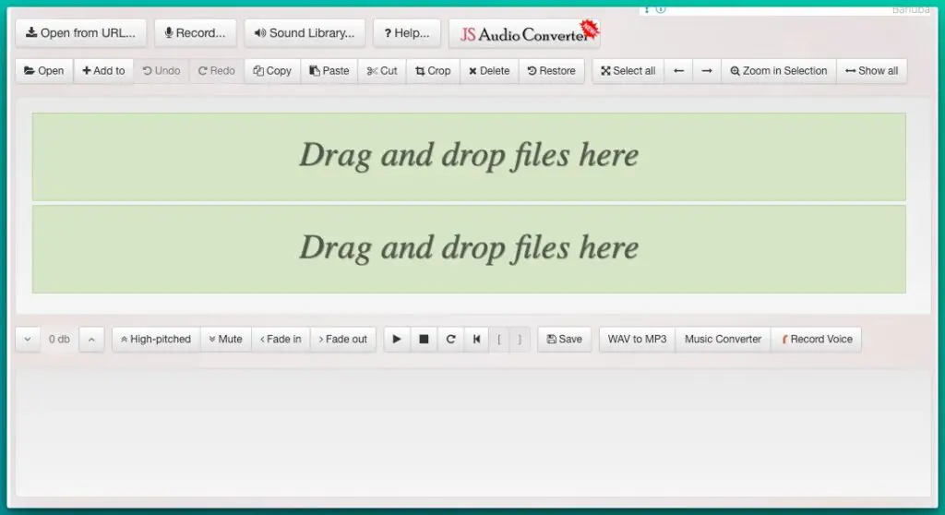Click the WAV to MP3 button

[637, 339]
